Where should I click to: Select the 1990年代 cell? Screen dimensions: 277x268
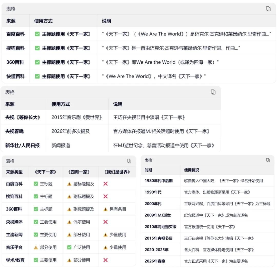153,192
